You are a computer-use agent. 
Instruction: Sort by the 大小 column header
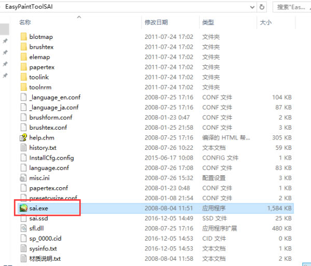(265, 22)
